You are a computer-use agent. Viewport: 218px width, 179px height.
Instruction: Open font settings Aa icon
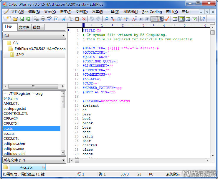(134, 19)
